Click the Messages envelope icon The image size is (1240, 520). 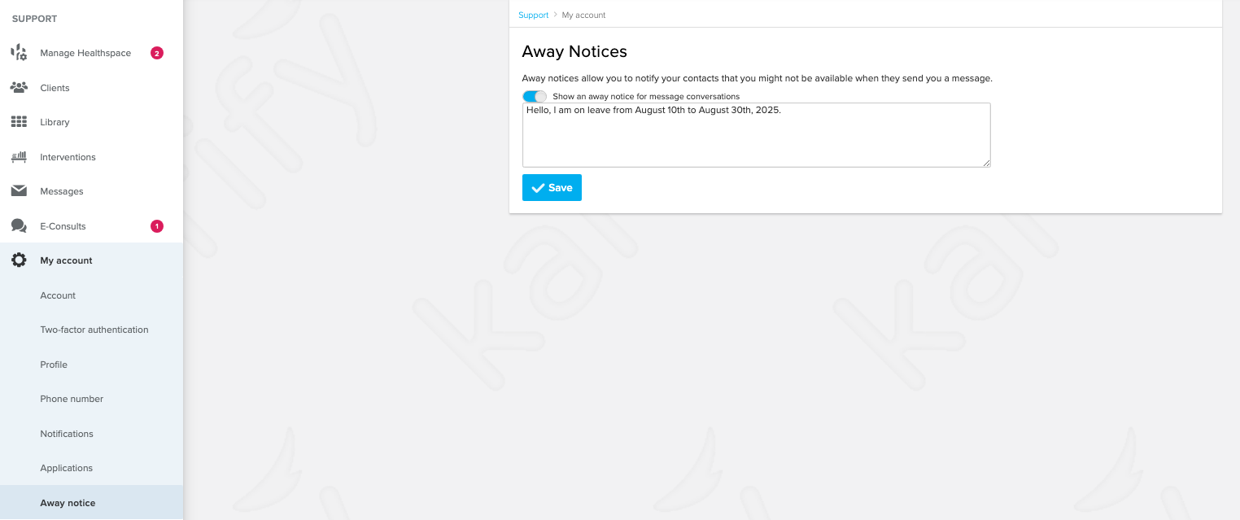coord(19,191)
